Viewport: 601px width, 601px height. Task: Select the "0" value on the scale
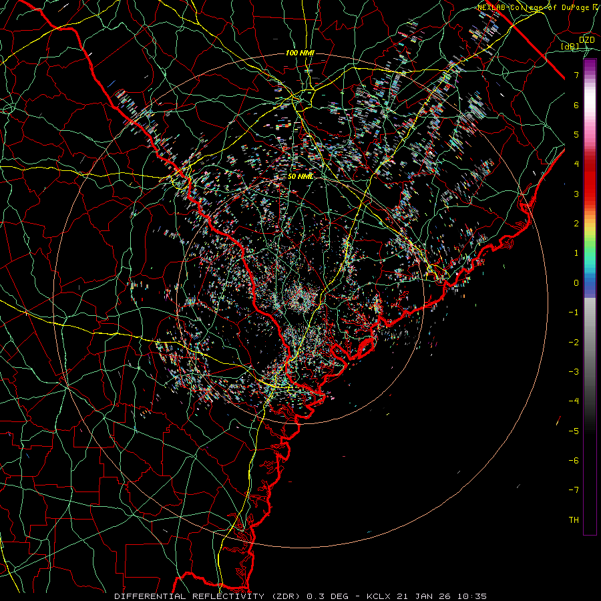pyautogui.click(x=576, y=283)
